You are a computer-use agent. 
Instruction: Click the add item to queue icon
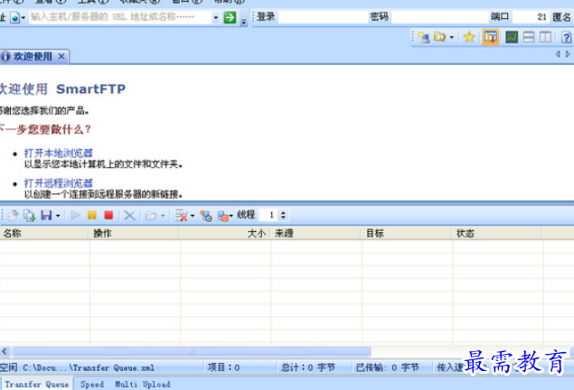(29, 216)
